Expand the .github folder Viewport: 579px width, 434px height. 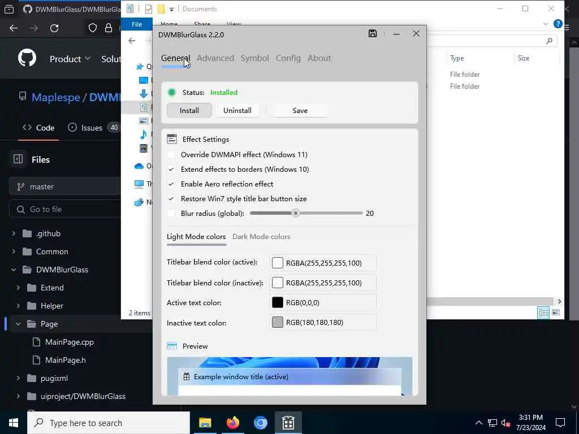pyautogui.click(x=14, y=233)
